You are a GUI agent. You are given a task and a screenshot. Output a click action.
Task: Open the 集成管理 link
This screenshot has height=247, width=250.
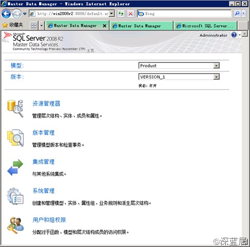click(x=43, y=162)
